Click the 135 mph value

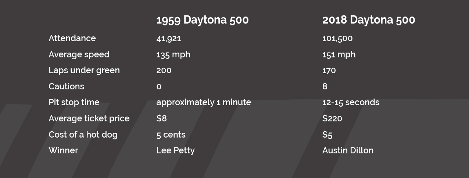point(173,54)
